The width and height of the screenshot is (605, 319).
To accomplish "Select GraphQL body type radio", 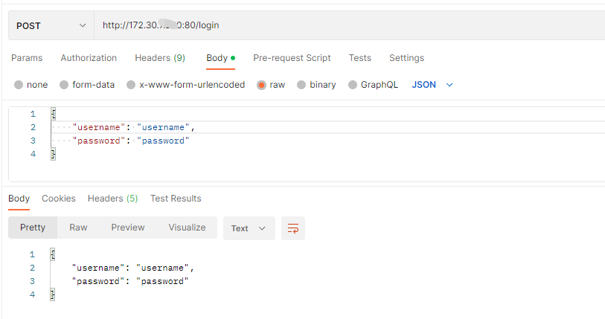I will click(353, 85).
